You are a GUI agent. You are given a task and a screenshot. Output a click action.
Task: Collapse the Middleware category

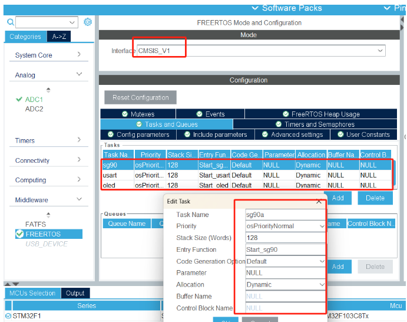coord(79,199)
